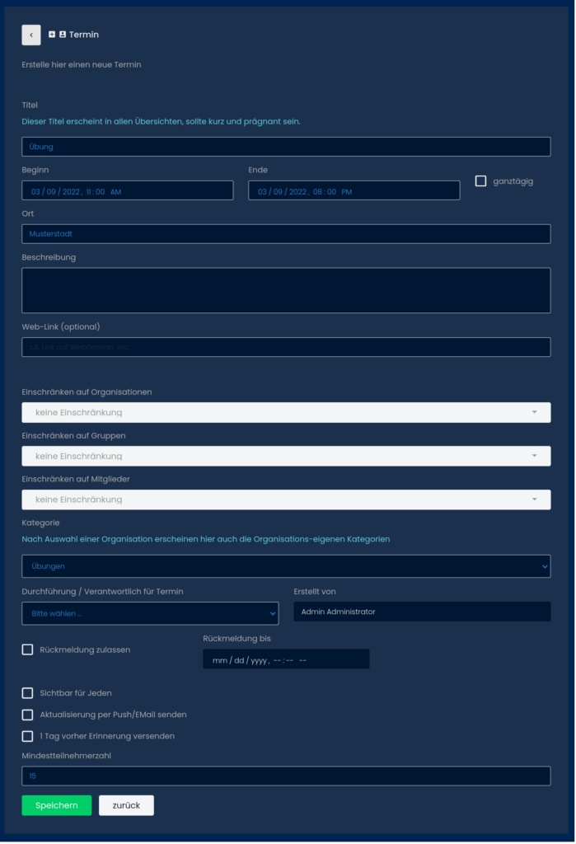Click the Beginn date-time field
Image resolution: width=576 pixels, height=844 pixels.
128,191
